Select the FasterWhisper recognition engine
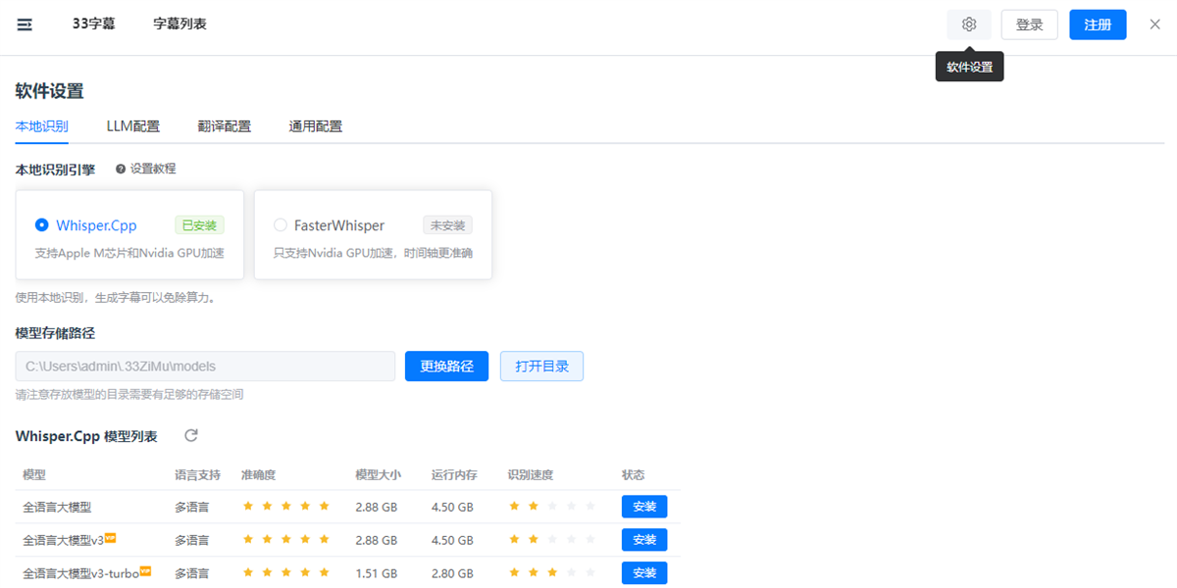 point(281,224)
